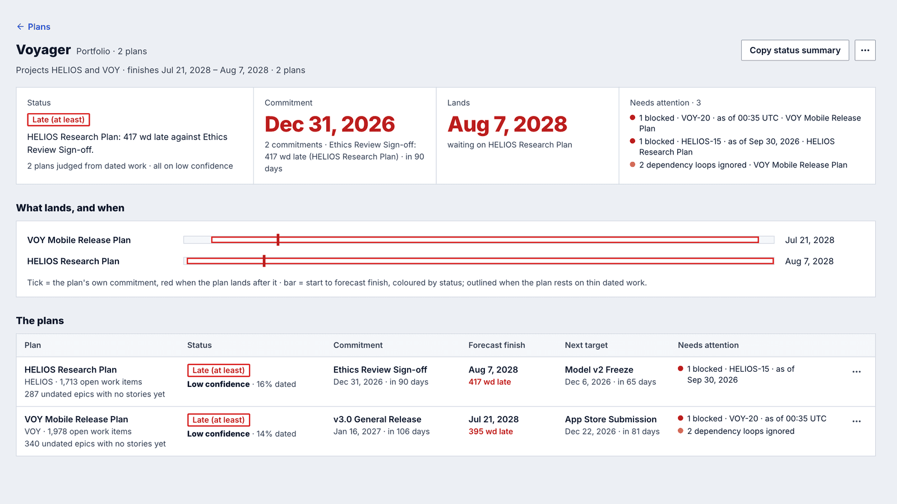The height and width of the screenshot is (504, 897).
Task: Open HELIOS Research Plan row menu
Action: click(x=857, y=372)
